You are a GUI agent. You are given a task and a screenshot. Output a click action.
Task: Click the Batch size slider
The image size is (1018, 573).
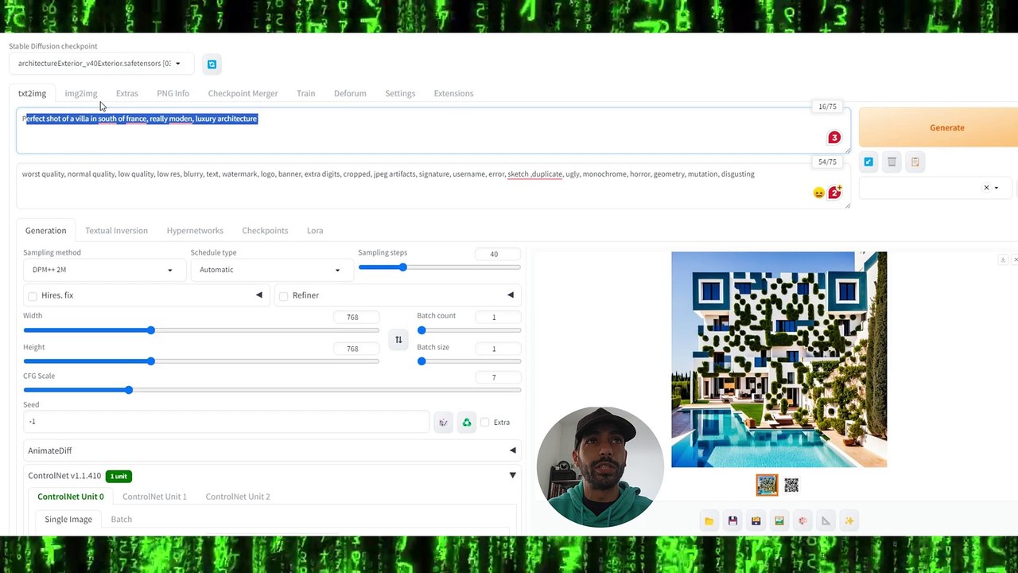469,361
